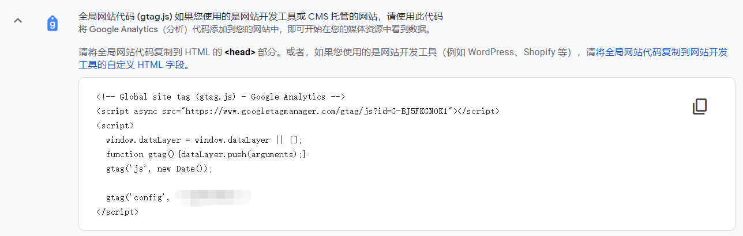Copy the global site tag code

click(x=699, y=106)
